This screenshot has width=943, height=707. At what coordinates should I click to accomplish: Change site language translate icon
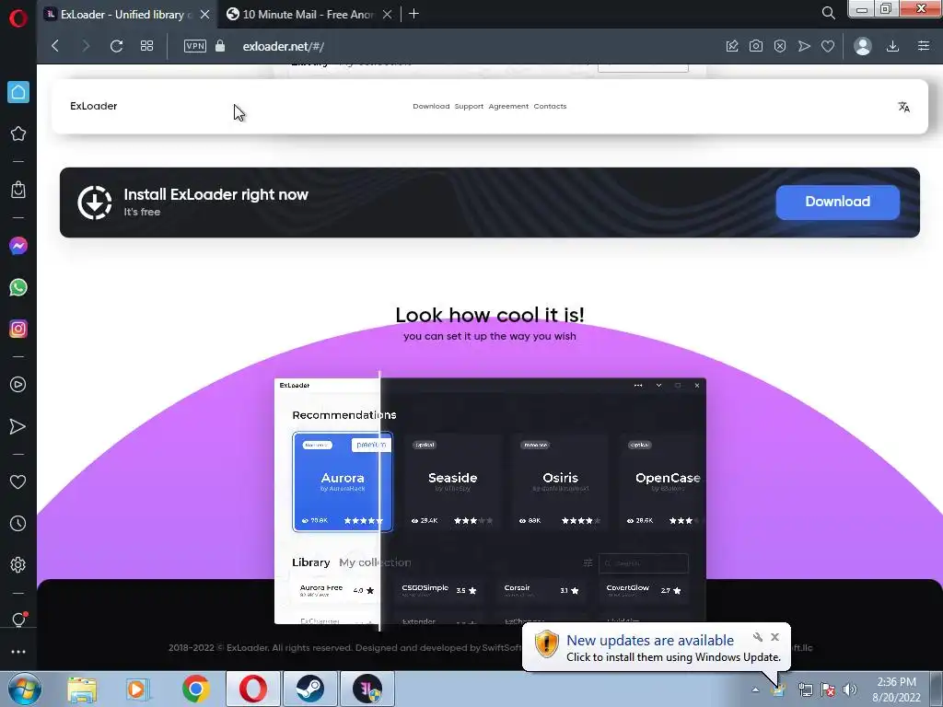[903, 107]
